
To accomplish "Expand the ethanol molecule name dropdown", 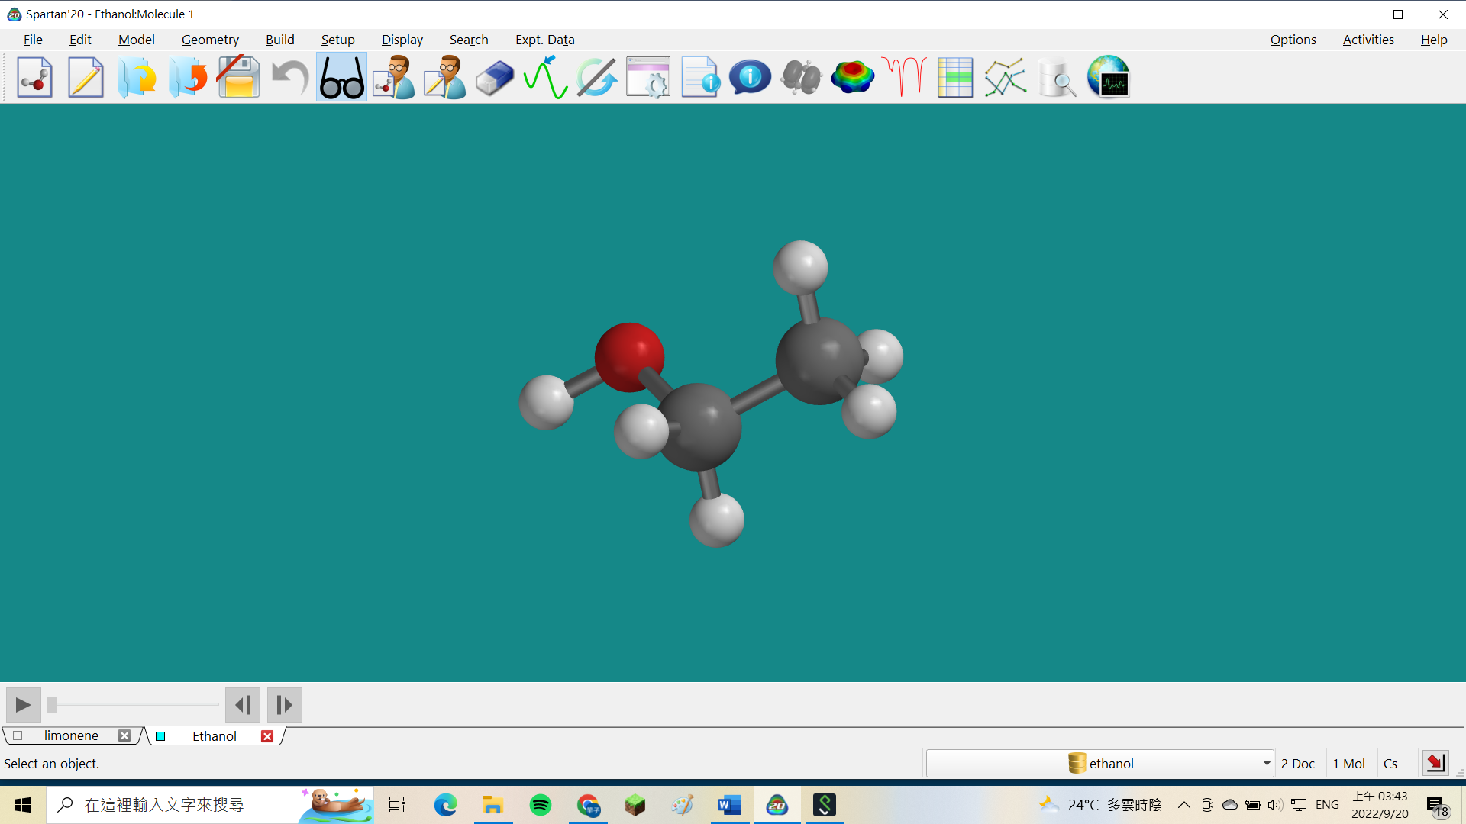I will [1266, 763].
